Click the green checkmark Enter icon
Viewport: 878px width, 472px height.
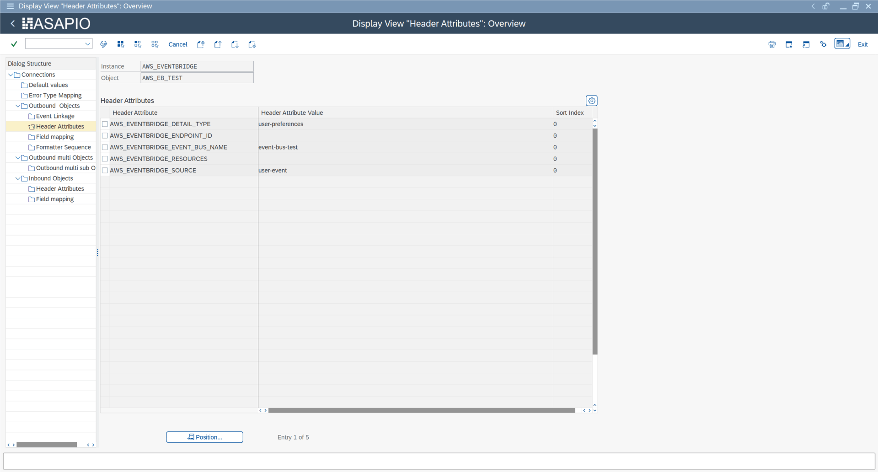click(14, 44)
